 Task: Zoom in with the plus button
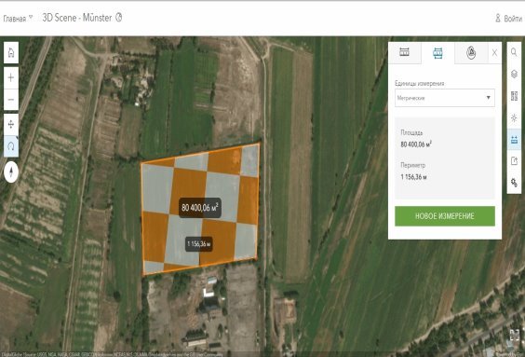pos(11,77)
